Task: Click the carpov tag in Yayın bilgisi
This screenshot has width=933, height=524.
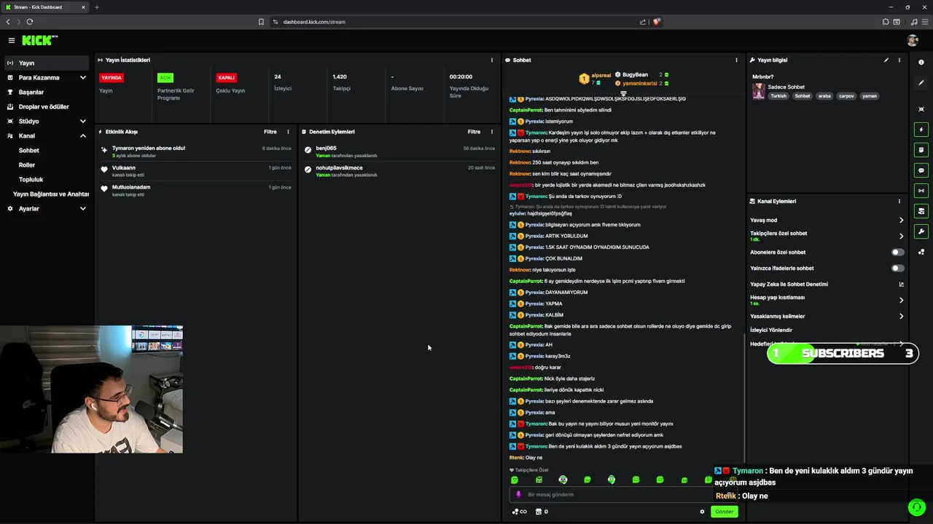Action: click(846, 96)
